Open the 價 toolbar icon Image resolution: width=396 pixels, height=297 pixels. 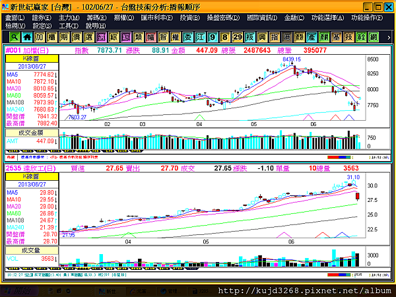coord(77,38)
